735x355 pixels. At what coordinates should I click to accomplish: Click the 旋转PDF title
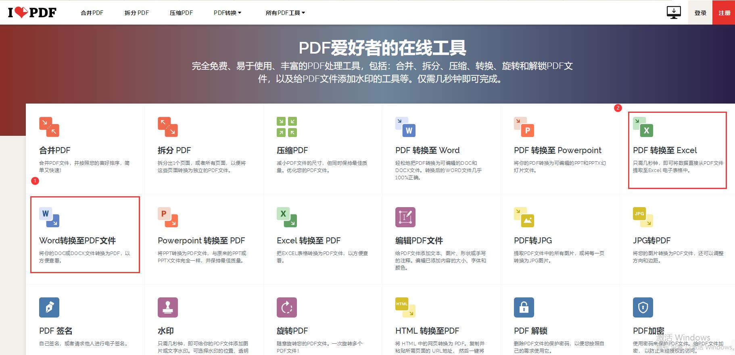pyautogui.click(x=292, y=331)
